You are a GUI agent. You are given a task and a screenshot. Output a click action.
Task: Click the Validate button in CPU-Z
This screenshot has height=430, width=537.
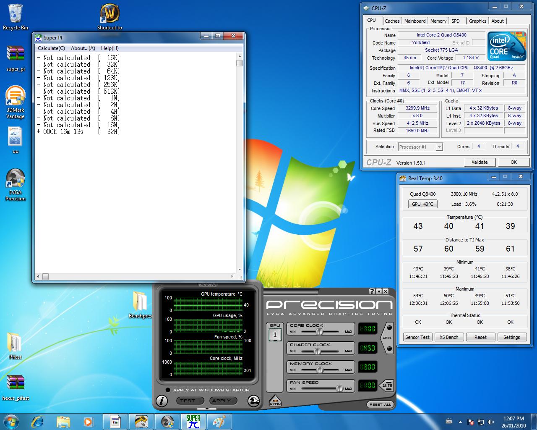(x=480, y=162)
